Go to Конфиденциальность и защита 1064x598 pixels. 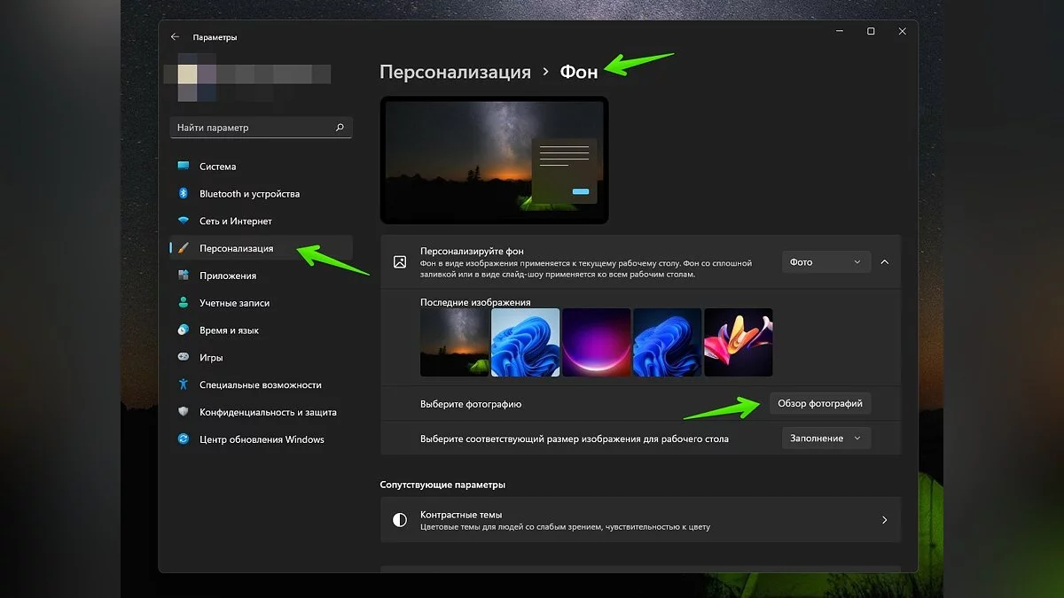point(268,412)
